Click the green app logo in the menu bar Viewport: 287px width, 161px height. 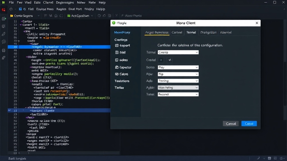[x=3, y=2]
